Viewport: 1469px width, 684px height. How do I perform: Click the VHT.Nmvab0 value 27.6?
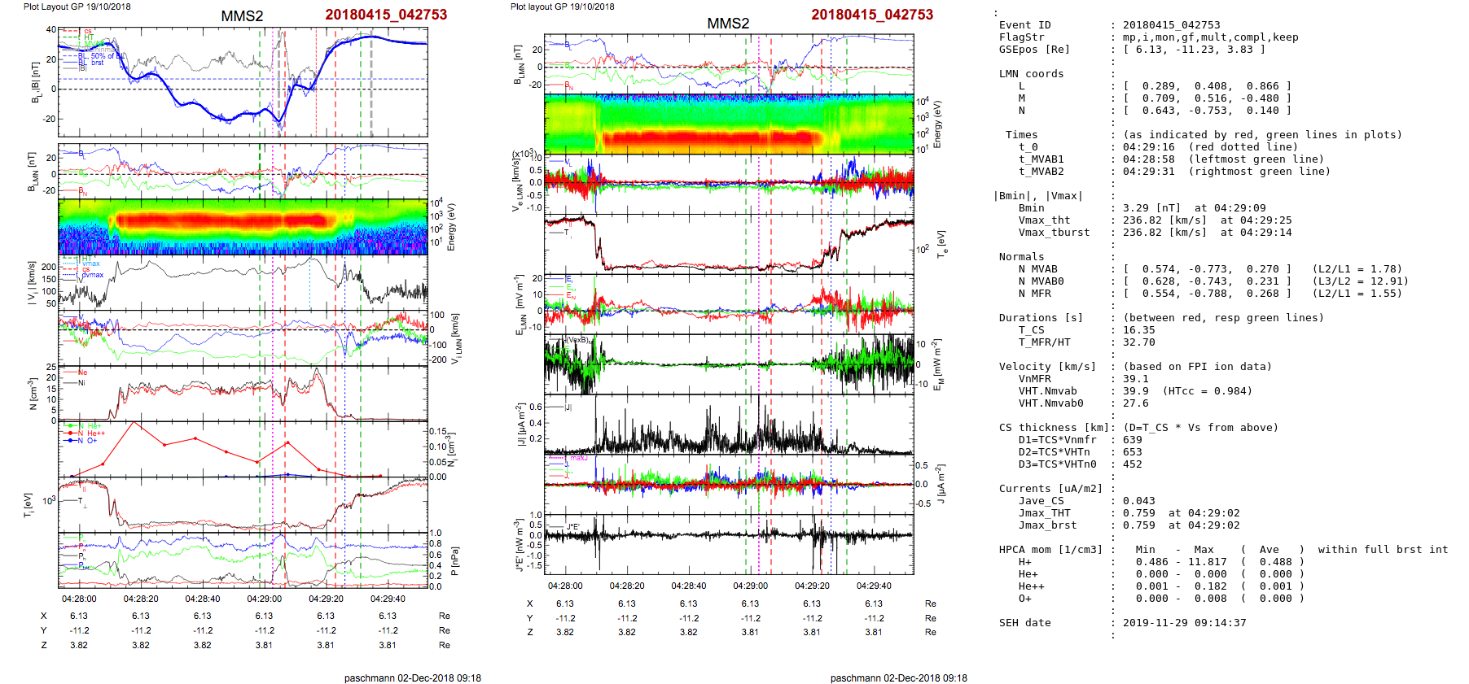click(x=1135, y=403)
